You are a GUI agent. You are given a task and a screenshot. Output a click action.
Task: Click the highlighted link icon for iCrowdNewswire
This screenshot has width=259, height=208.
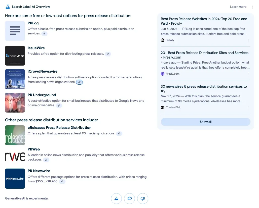click(x=79, y=82)
